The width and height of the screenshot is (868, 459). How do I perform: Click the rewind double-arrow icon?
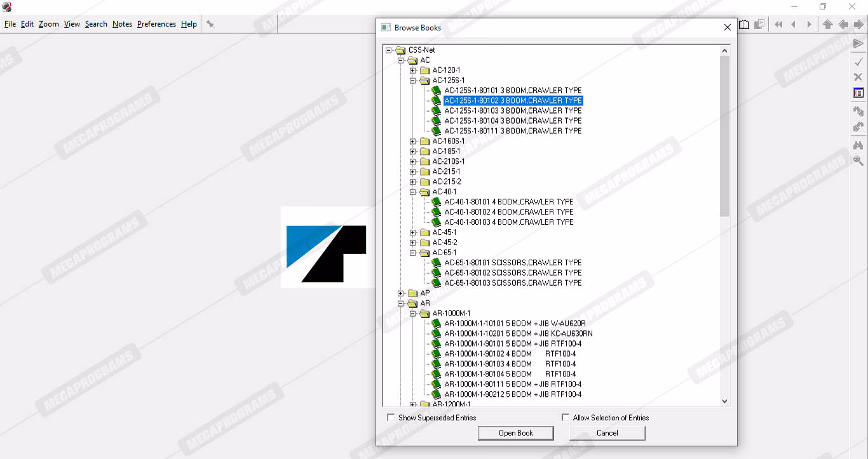click(x=778, y=24)
